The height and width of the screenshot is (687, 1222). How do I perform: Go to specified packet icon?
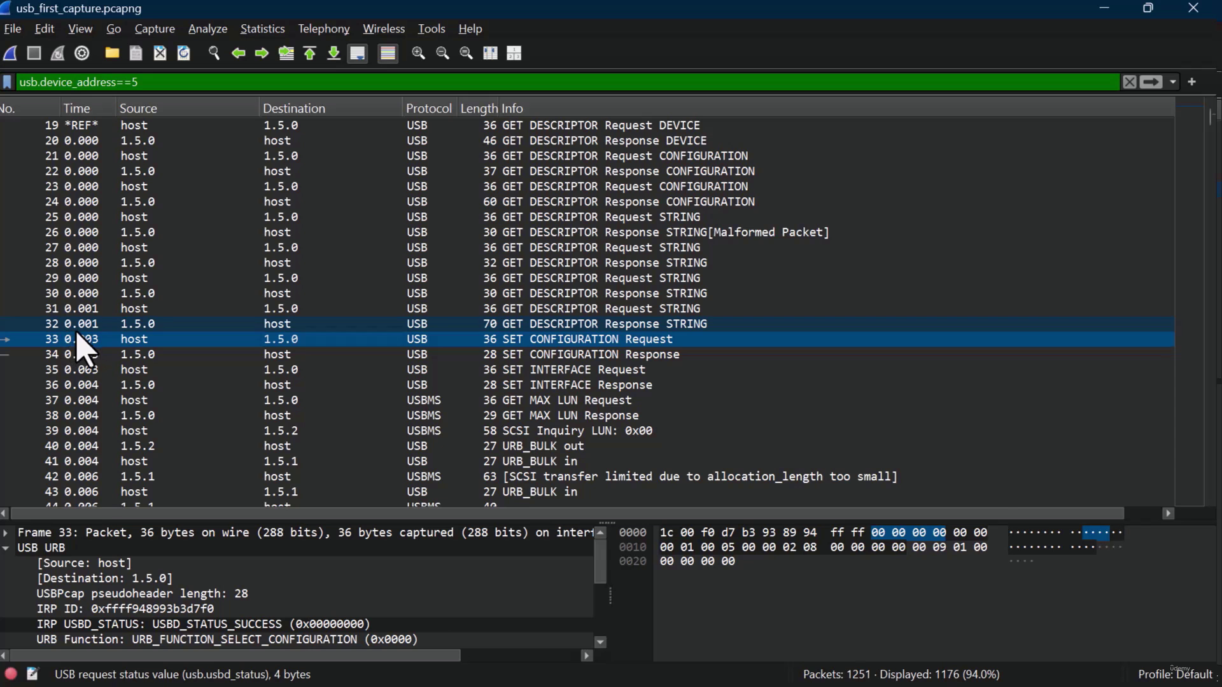coord(286,53)
